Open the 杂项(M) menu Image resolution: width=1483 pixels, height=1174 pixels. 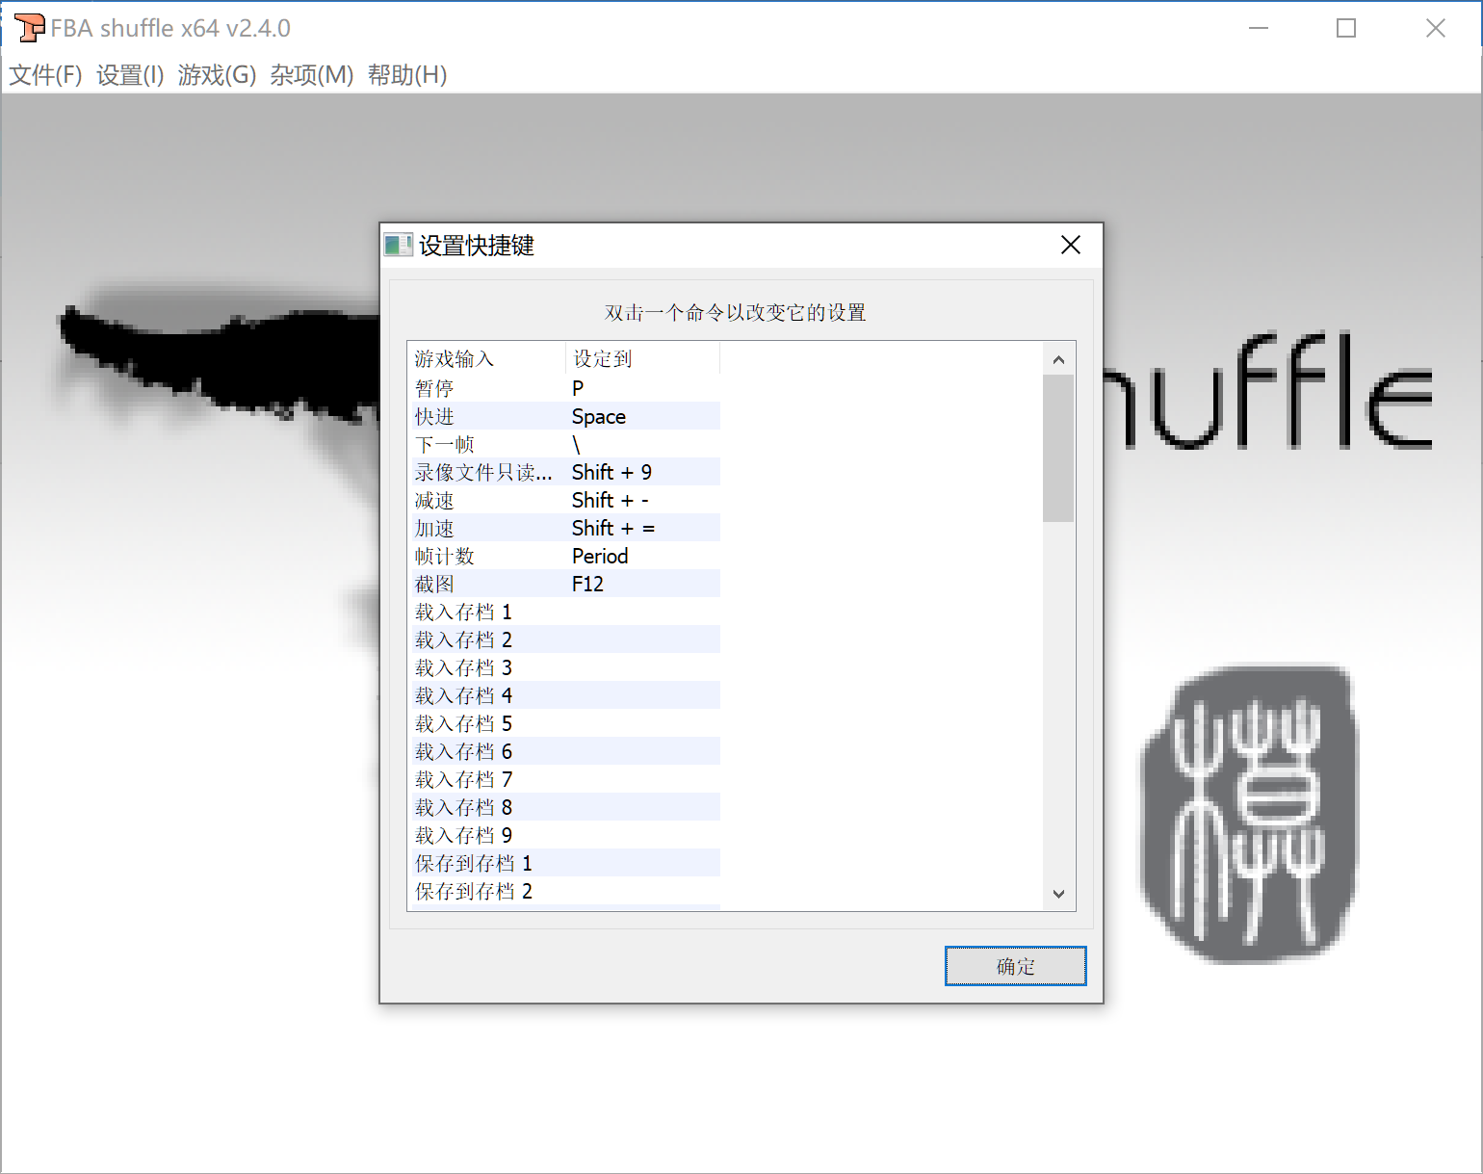click(311, 75)
